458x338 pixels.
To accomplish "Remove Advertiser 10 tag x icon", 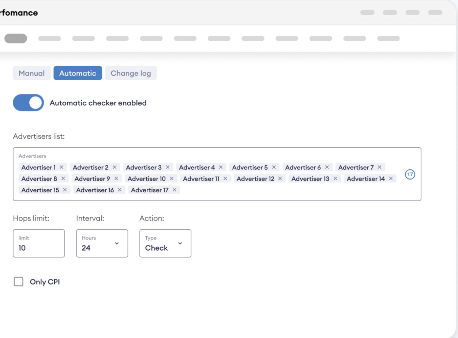I will [x=172, y=179].
